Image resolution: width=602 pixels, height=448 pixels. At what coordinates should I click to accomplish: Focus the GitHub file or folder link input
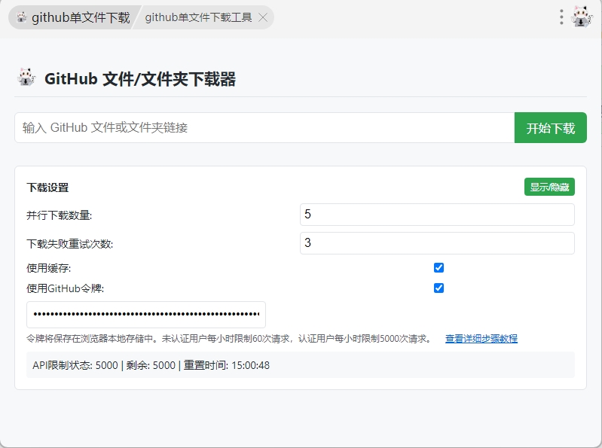click(x=264, y=128)
